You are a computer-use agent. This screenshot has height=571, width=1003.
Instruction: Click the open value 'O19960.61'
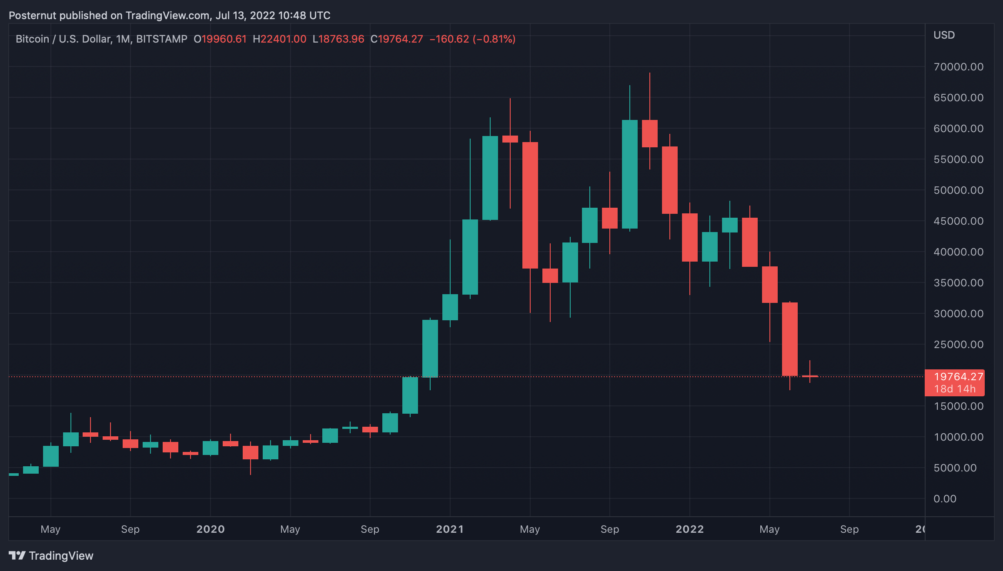220,39
